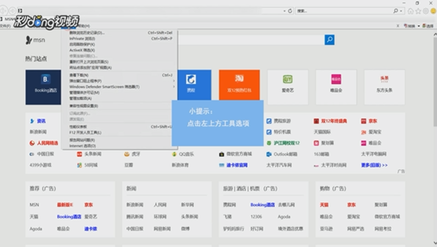Viewport: 437px width, 247px height.
Task: Open the dropdown arrow beside 转换
Action: (x=419, y=26)
